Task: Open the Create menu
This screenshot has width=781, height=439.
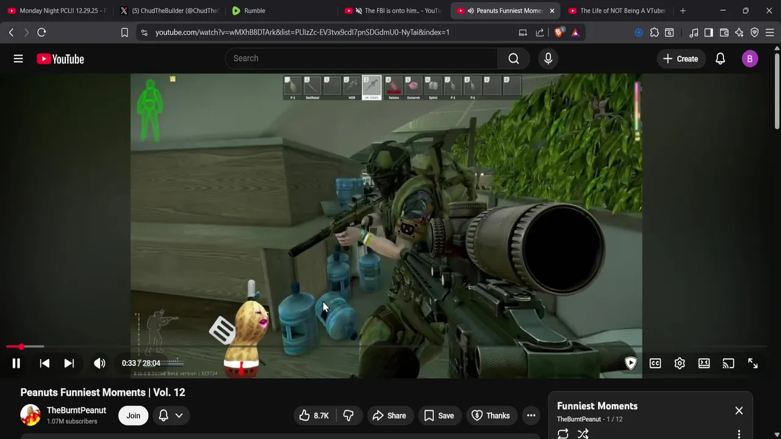Action: [x=680, y=59]
